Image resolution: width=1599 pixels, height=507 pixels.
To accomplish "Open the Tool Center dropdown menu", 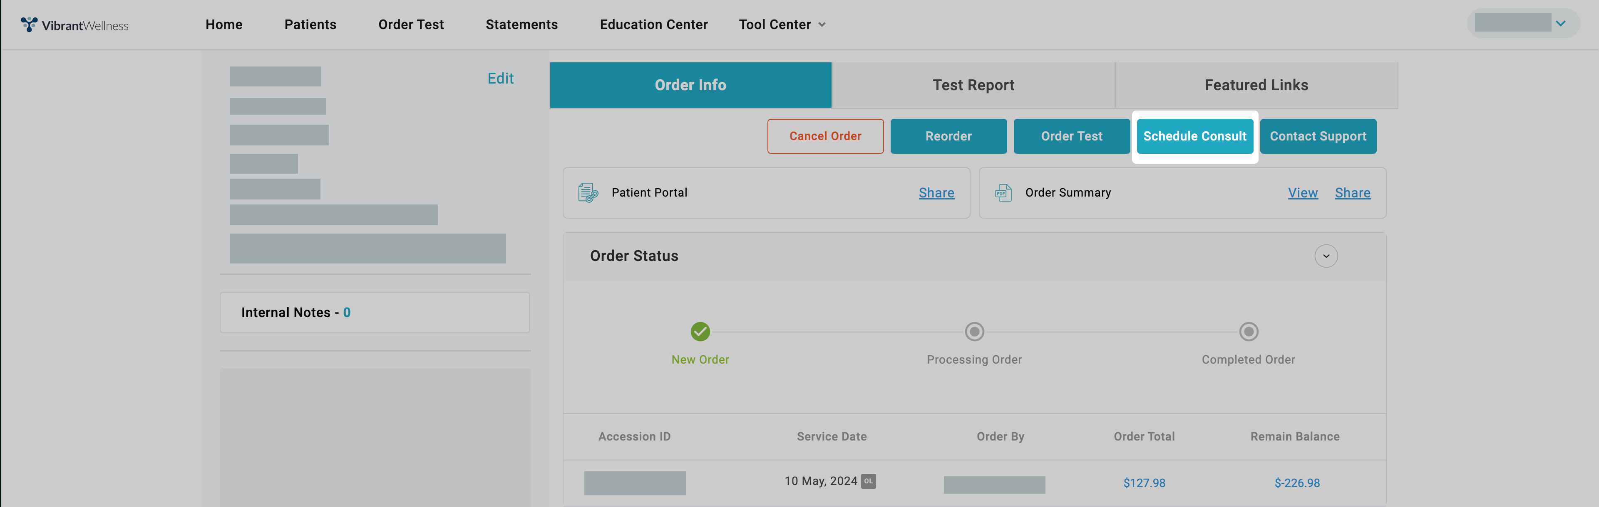I will 782,25.
